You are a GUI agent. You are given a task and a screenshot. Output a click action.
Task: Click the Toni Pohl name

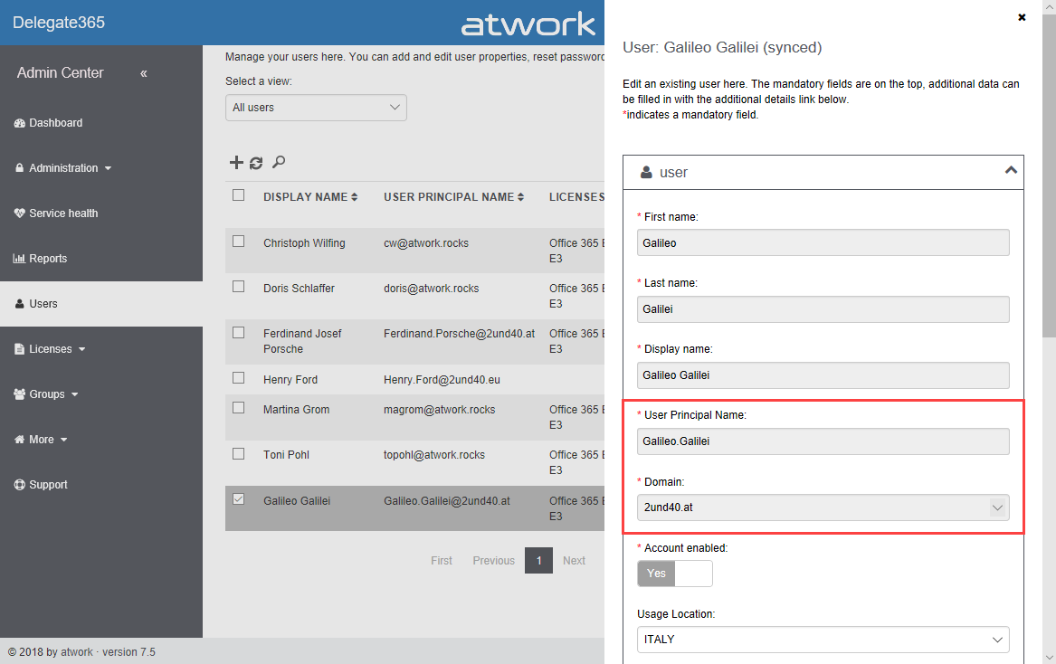286,454
